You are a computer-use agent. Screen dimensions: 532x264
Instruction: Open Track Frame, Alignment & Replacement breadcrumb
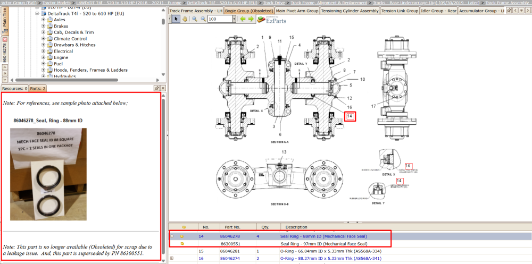[x=329, y=3]
